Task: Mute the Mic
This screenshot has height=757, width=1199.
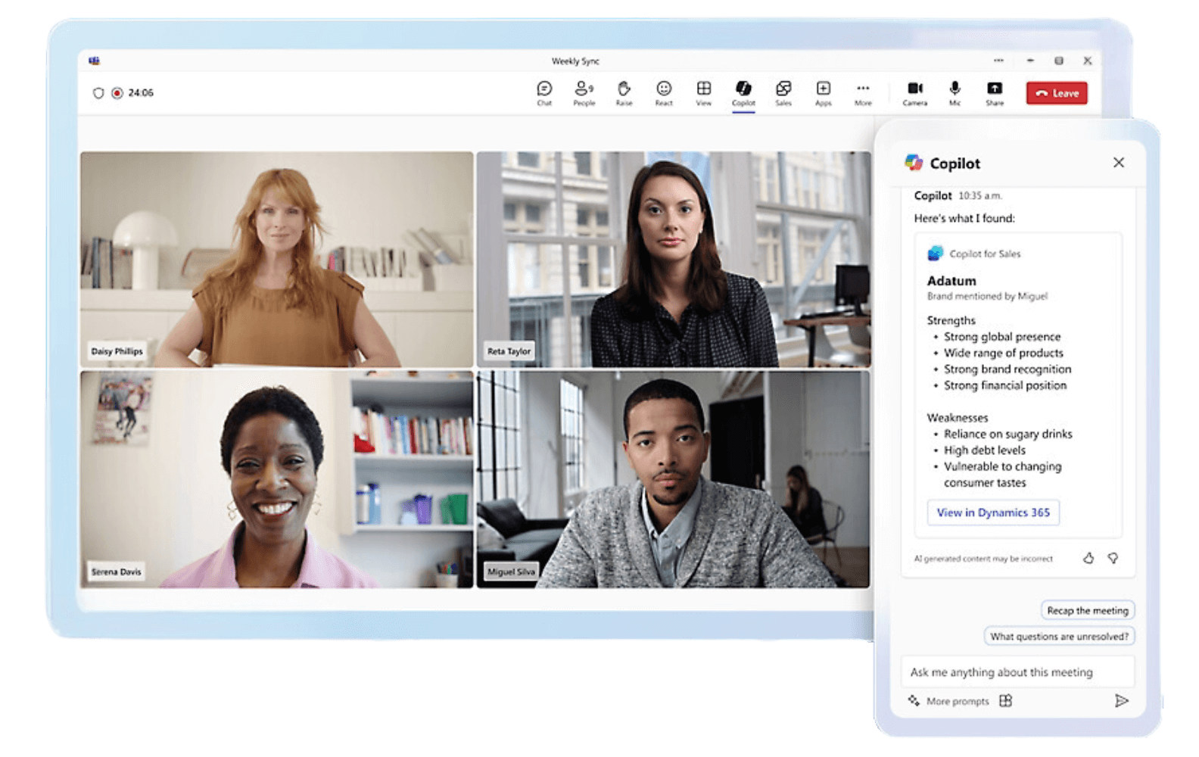Action: (x=955, y=93)
